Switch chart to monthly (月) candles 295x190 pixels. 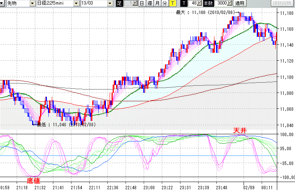click(x=157, y=3)
